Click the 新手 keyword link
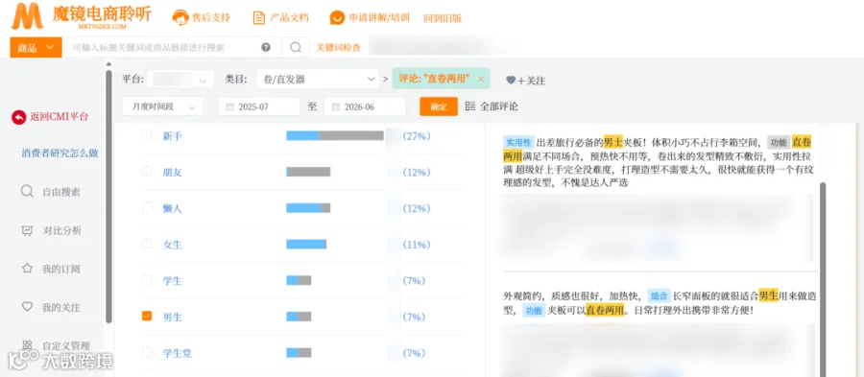 click(x=173, y=136)
